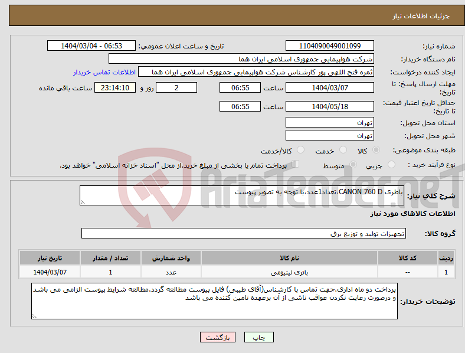Click the remaining time 23:14:10 field

click(115, 87)
